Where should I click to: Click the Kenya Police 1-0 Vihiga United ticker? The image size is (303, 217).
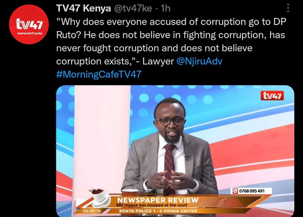[x=158, y=211]
